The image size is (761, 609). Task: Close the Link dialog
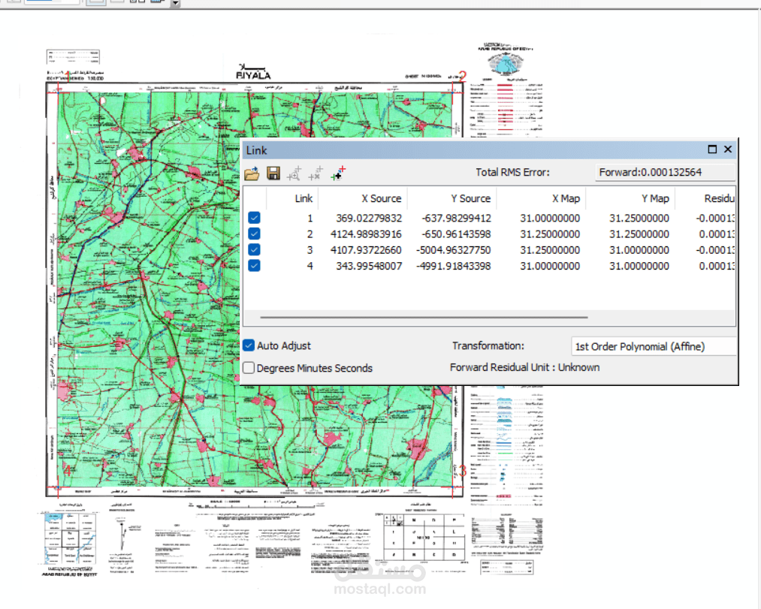click(727, 149)
